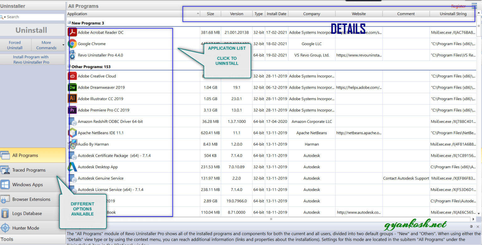Open the Browser Extensions module
Screen dimensions: 482x245
[x=33, y=199]
